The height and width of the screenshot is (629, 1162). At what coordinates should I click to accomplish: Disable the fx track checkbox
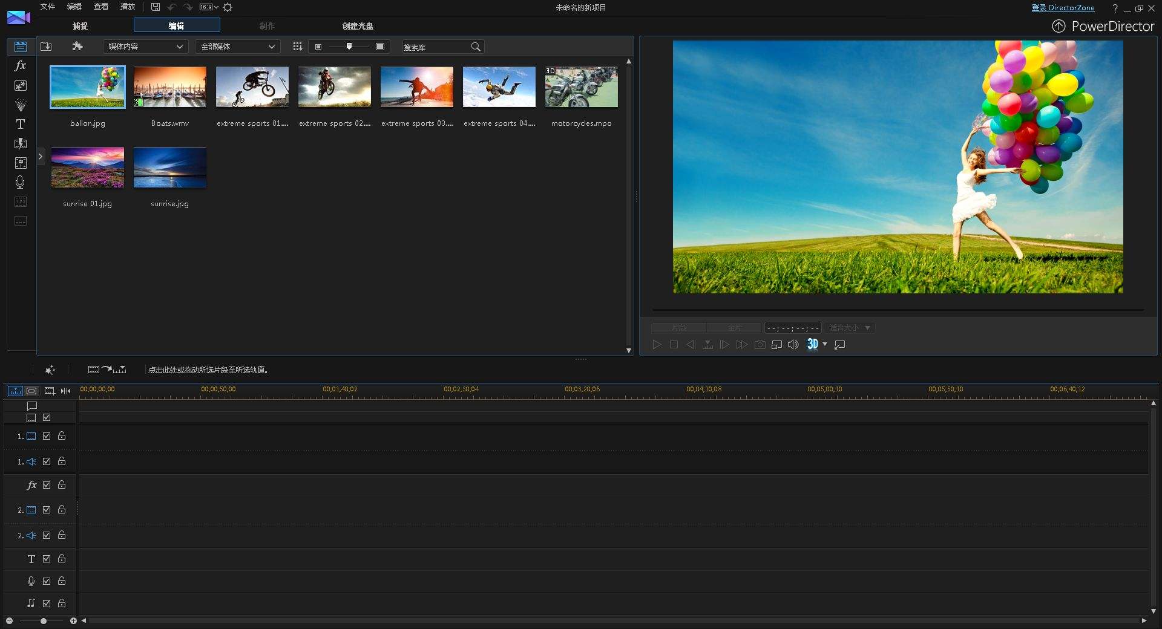coord(47,485)
